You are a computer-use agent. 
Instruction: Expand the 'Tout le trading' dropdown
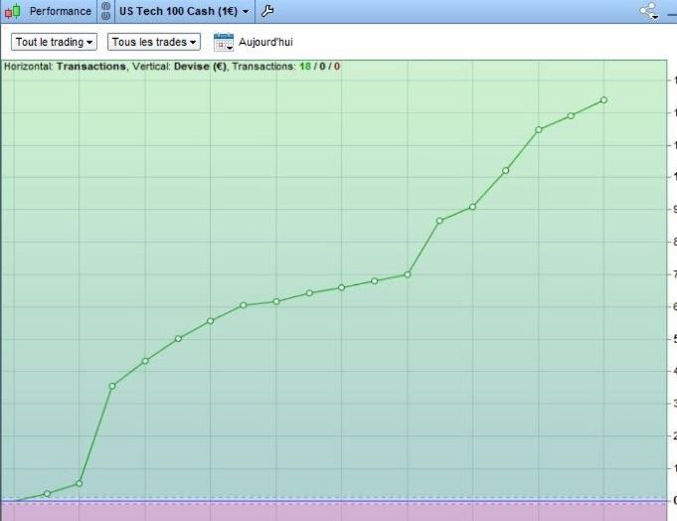55,42
